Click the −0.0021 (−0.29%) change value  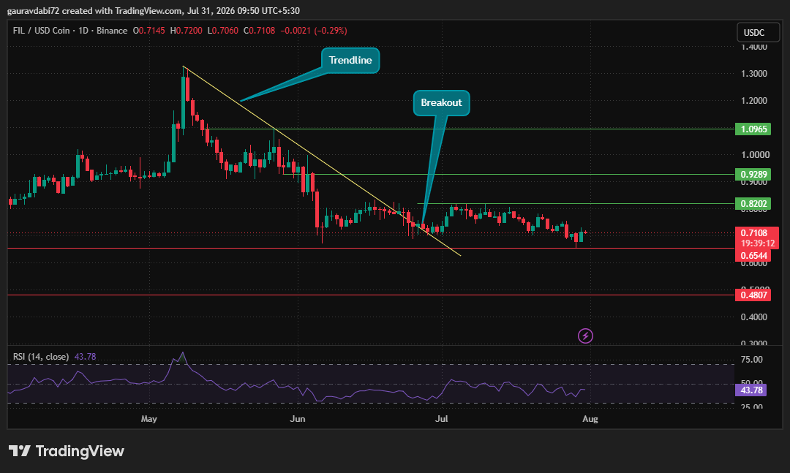point(313,31)
